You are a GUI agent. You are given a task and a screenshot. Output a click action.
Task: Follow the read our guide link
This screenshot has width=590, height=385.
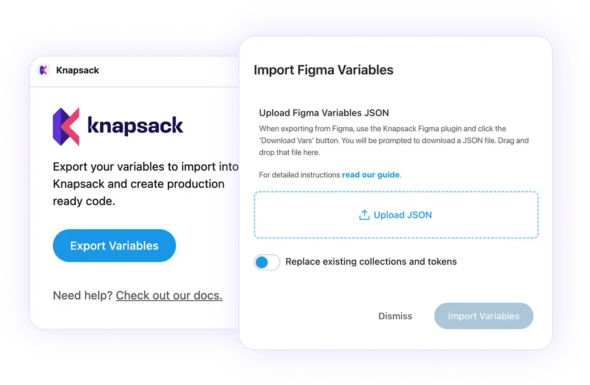click(370, 175)
